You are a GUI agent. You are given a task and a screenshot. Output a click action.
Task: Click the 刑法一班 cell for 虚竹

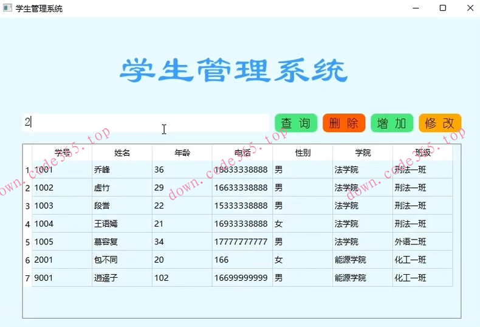pos(423,188)
